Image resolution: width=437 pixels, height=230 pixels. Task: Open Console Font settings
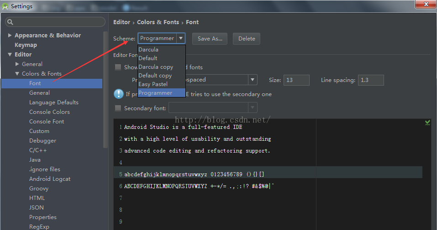(47, 122)
